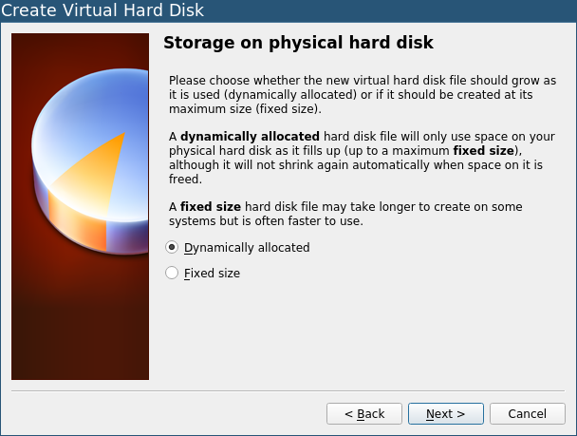Click the bold 'fixed size' in the second paragraph

[484, 151]
